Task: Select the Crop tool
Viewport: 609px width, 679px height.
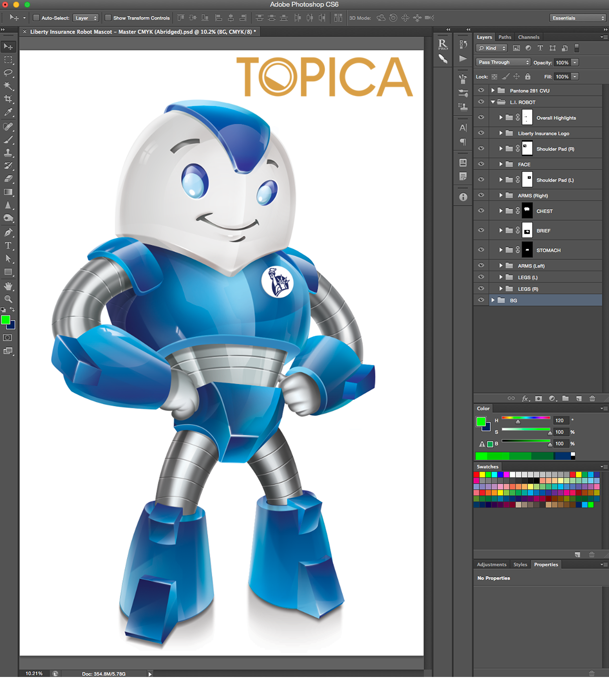Action: [x=8, y=99]
